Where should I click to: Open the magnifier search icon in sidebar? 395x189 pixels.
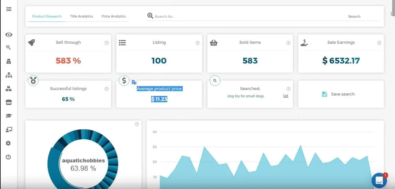click(9, 47)
